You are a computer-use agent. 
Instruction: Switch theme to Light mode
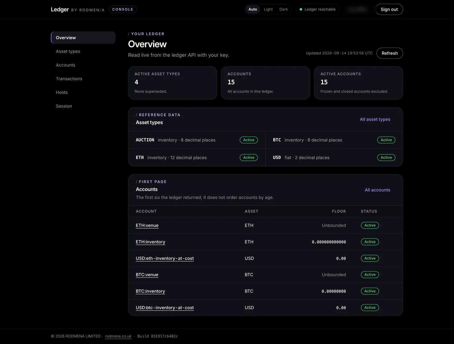tap(268, 9)
